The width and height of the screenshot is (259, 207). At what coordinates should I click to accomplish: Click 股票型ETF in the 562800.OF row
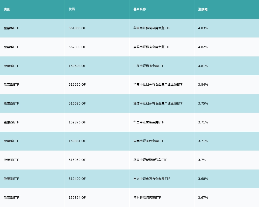click(11, 47)
